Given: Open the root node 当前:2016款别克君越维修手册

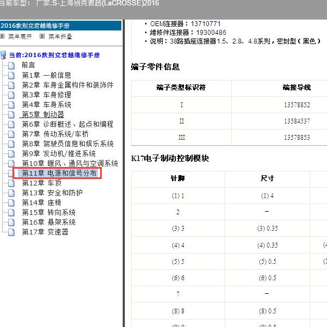Looking at the screenshot, I should coord(54,55).
